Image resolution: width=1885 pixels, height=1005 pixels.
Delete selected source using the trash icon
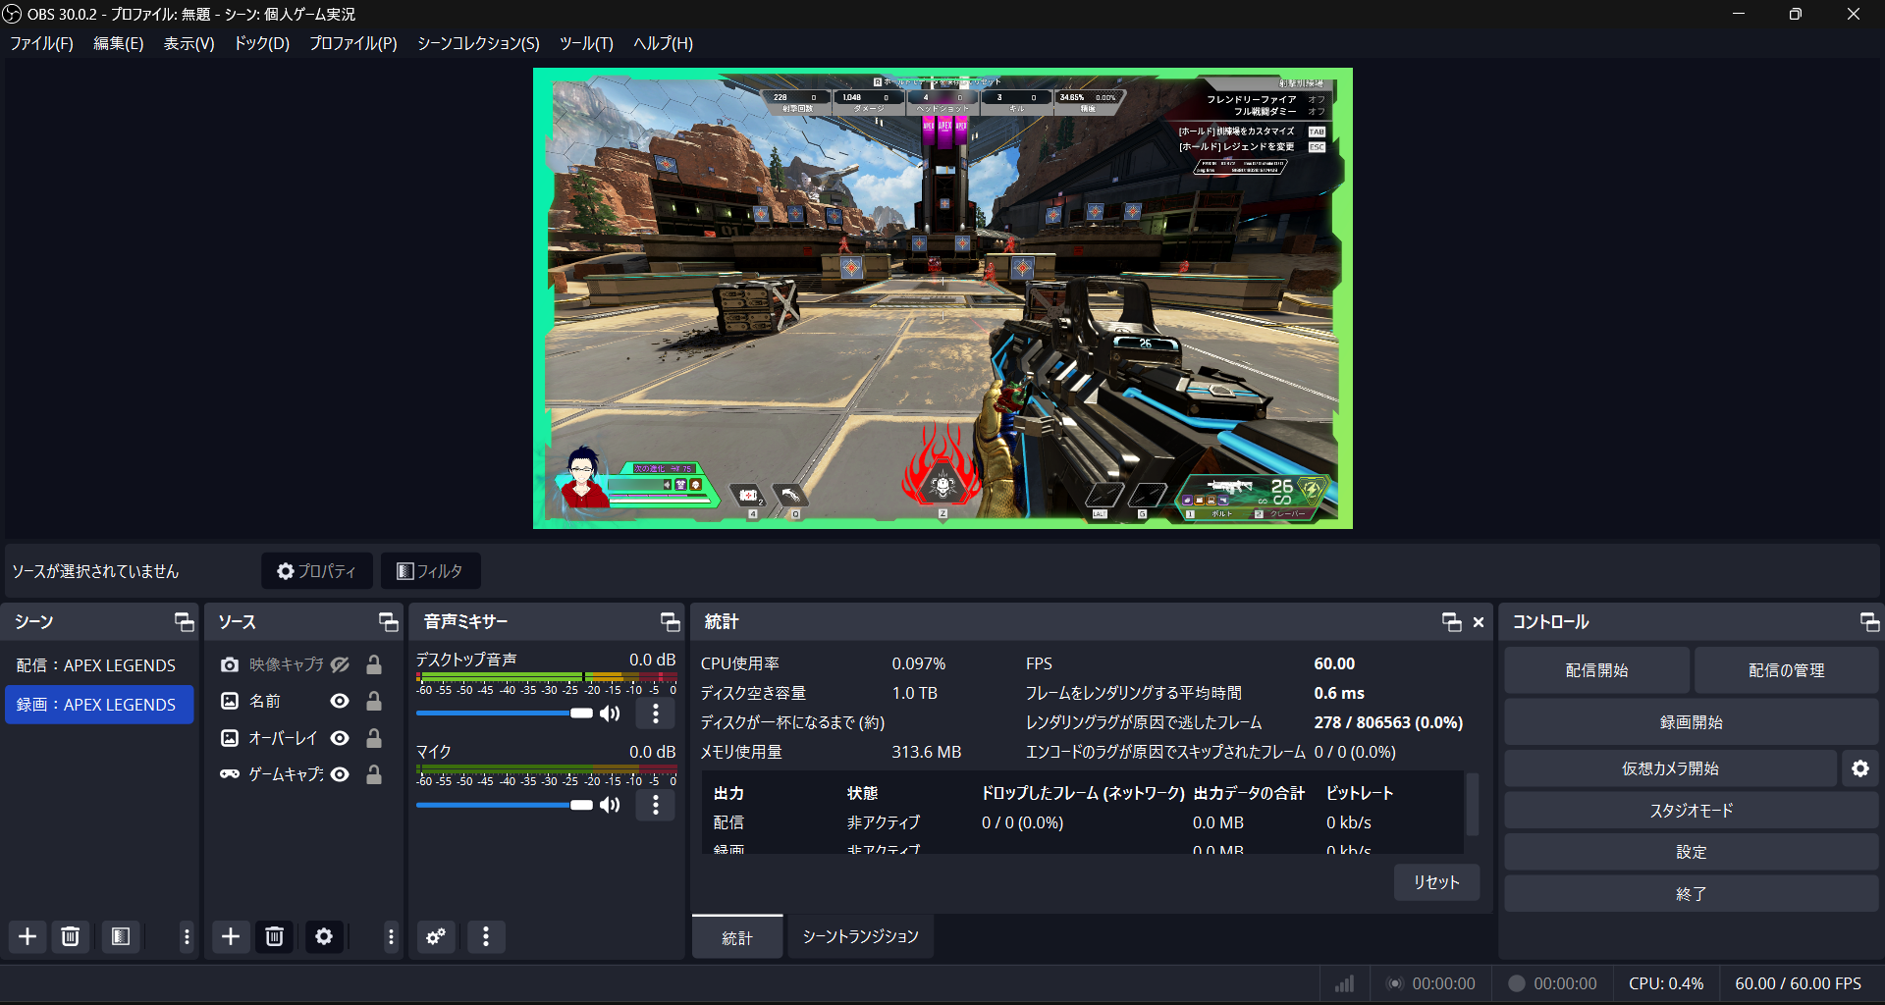[274, 936]
